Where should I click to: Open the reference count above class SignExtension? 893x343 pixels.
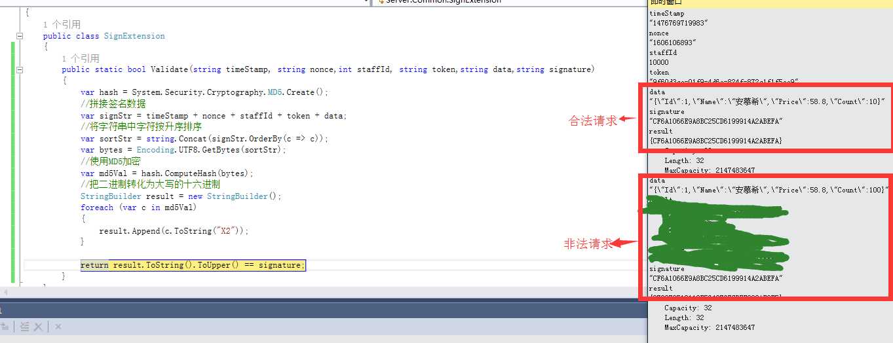(62, 25)
